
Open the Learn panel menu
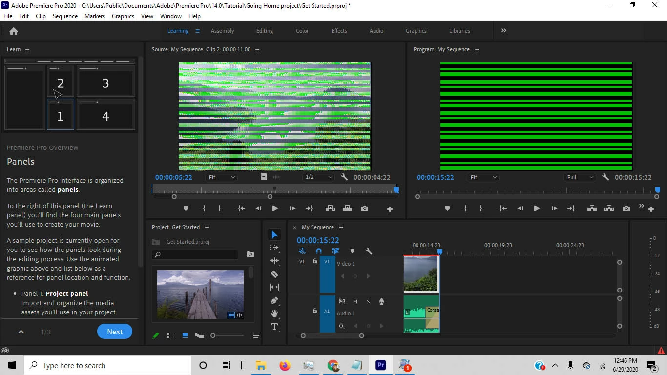(x=27, y=49)
